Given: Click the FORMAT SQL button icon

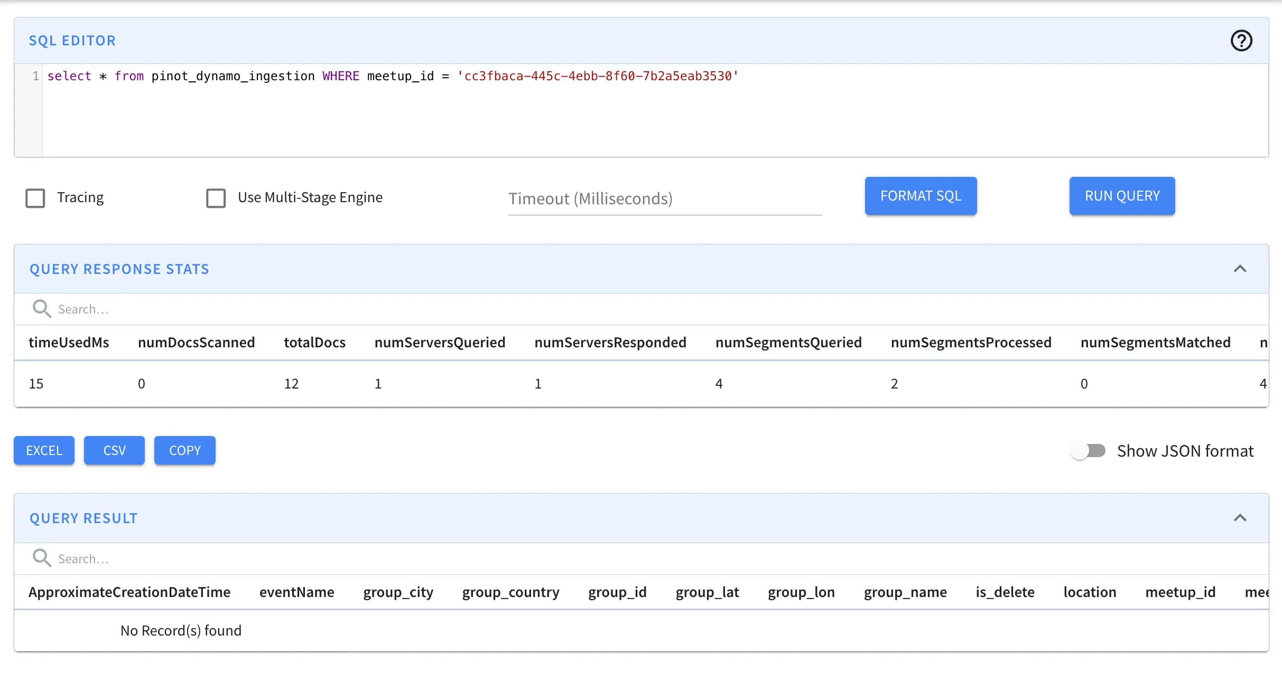Looking at the screenshot, I should click(921, 196).
